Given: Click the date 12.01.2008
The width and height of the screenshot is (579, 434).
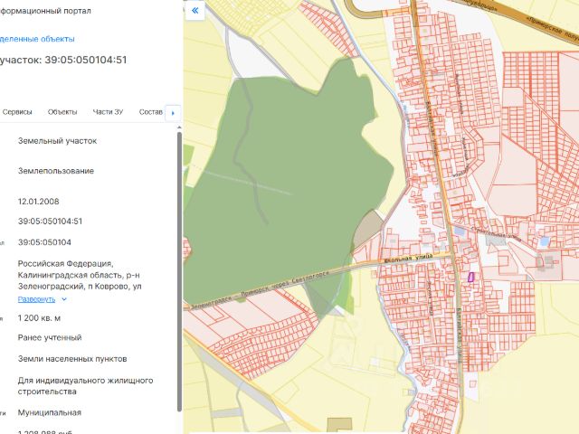Looking at the screenshot, I should pyautogui.click(x=38, y=202).
